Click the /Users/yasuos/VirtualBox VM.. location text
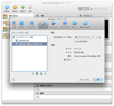 coord(87,56)
